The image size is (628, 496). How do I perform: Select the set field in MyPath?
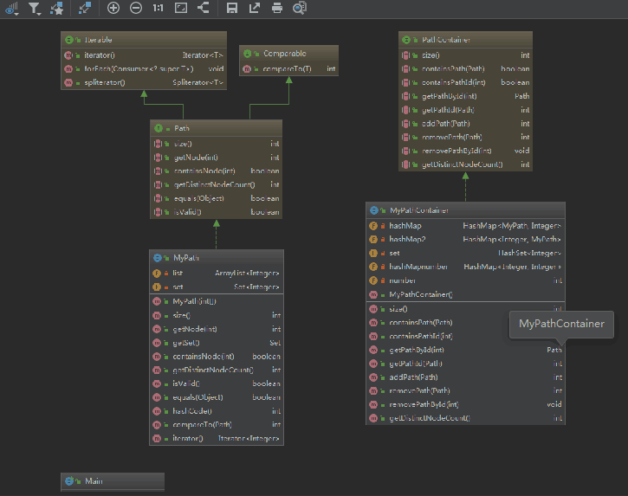click(x=217, y=287)
